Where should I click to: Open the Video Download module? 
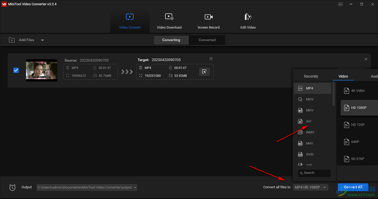[169, 21]
